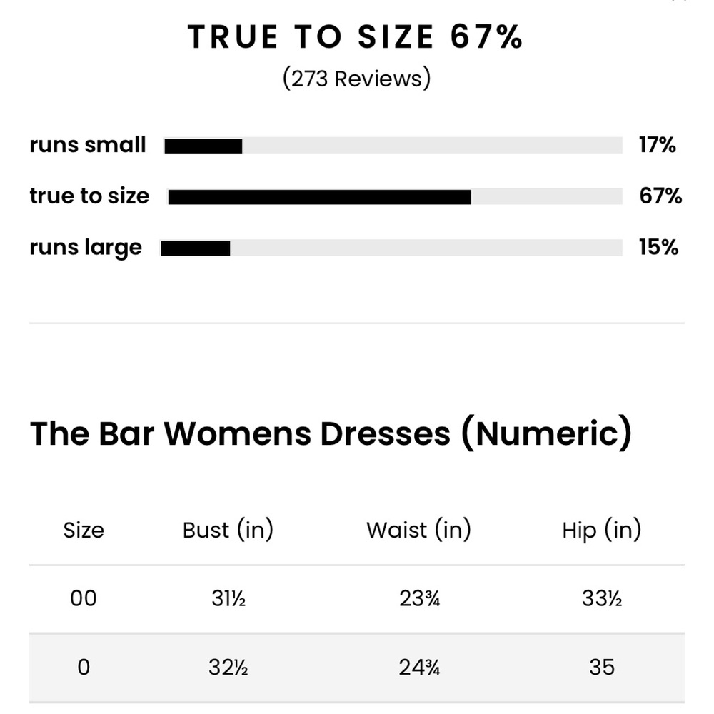Screen dimensions: 714x714
Task: Click the "True to Size 67%" heading
Action: pos(356,37)
